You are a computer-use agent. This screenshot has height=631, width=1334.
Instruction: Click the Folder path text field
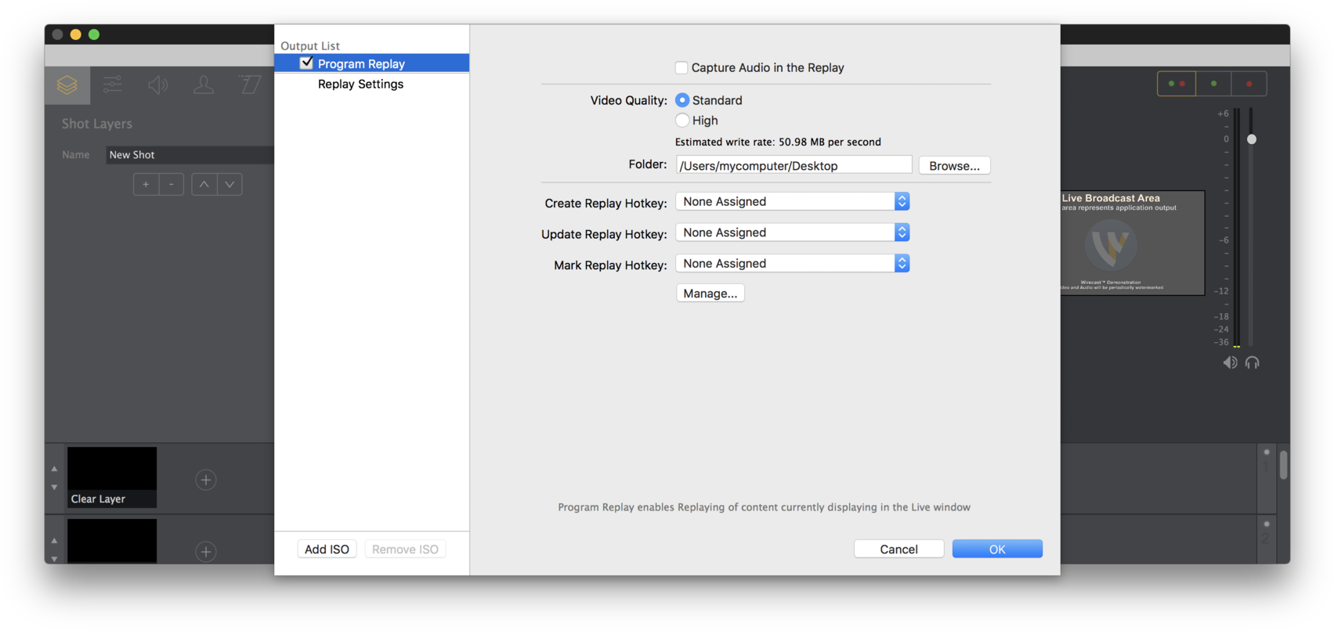point(794,166)
